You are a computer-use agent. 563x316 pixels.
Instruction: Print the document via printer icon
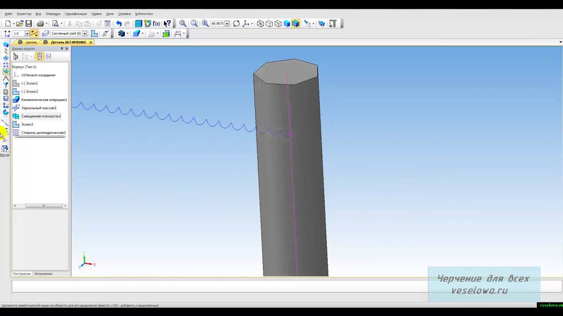pos(40,24)
